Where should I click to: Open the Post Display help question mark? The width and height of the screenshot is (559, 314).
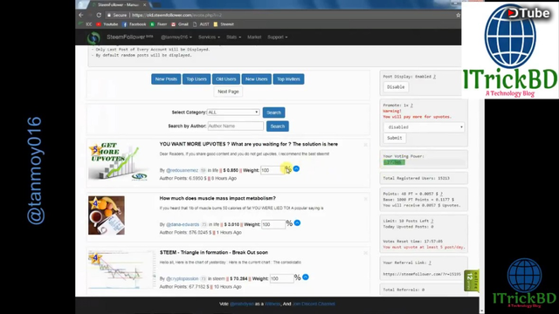[434, 77]
